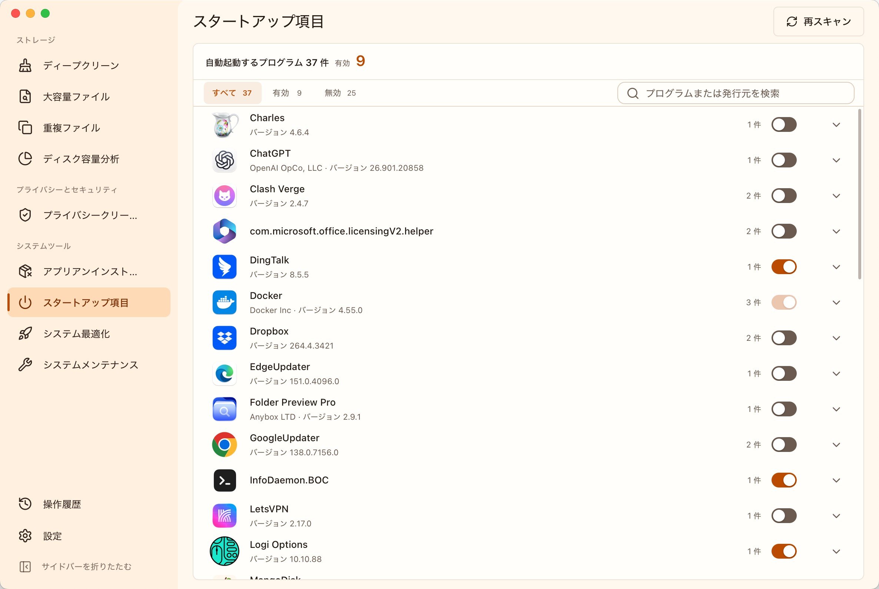
Task: Enable the Charles startup toggle
Action: coord(784,125)
